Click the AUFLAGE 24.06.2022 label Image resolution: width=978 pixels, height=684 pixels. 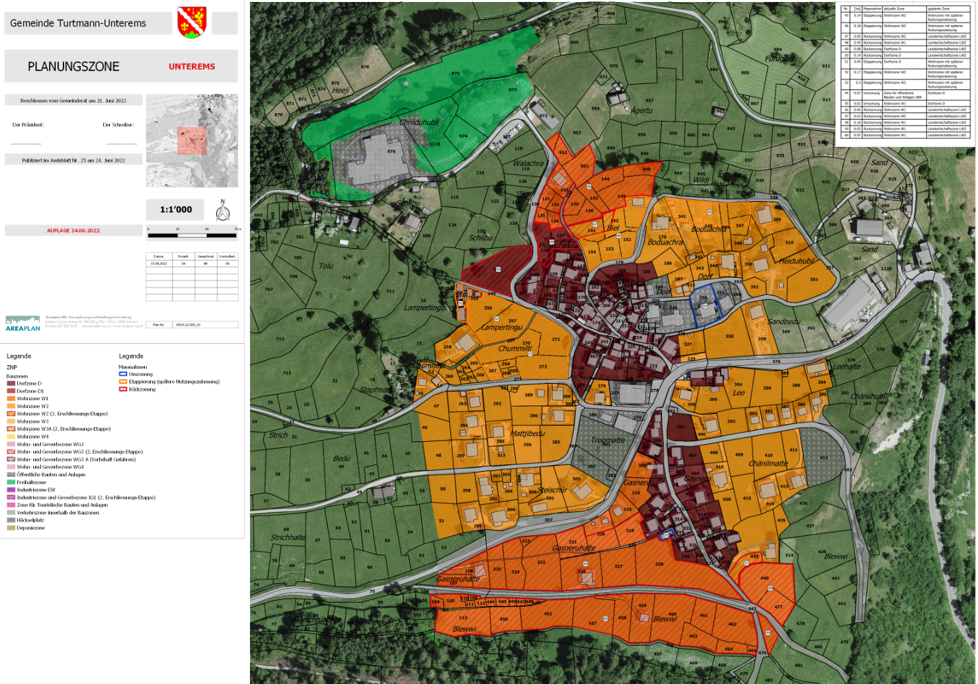[73, 231]
